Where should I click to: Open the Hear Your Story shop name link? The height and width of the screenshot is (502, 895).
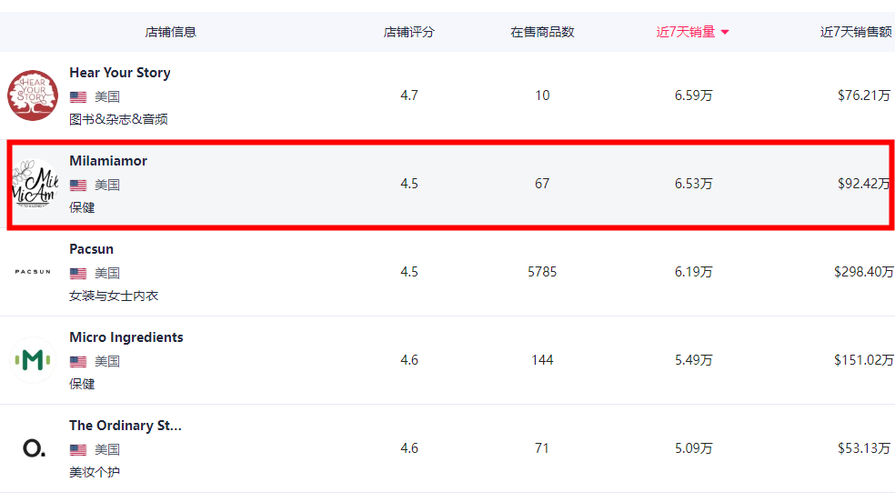pos(120,73)
